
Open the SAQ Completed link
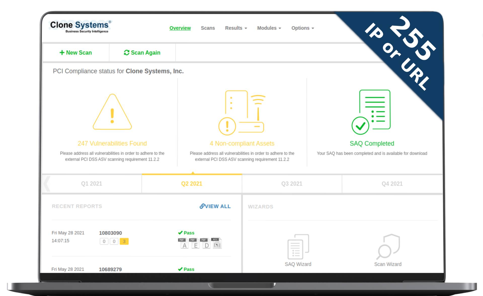coord(372,143)
